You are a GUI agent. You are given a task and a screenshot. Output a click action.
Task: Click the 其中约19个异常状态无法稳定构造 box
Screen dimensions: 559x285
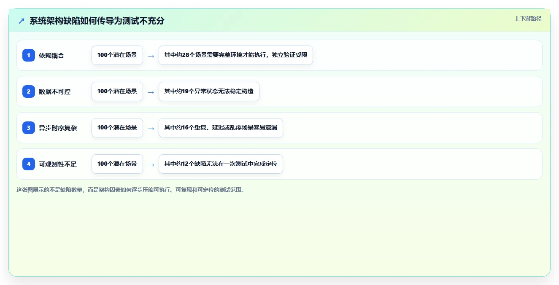point(209,91)
